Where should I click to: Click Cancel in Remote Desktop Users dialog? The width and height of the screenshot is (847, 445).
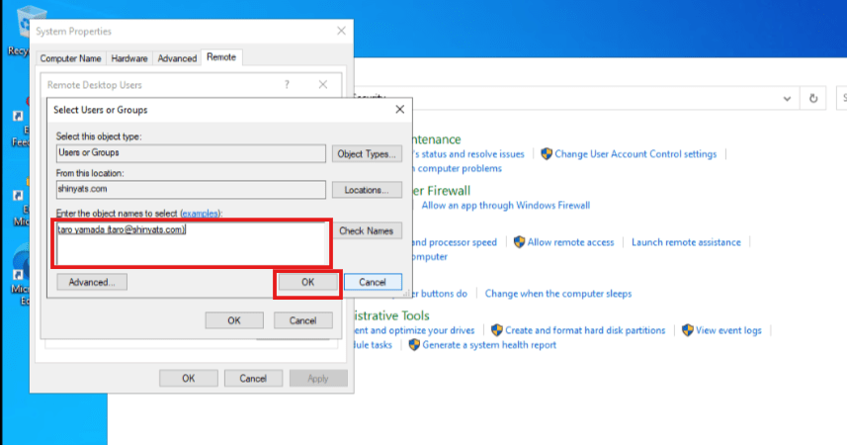[302, 320]
